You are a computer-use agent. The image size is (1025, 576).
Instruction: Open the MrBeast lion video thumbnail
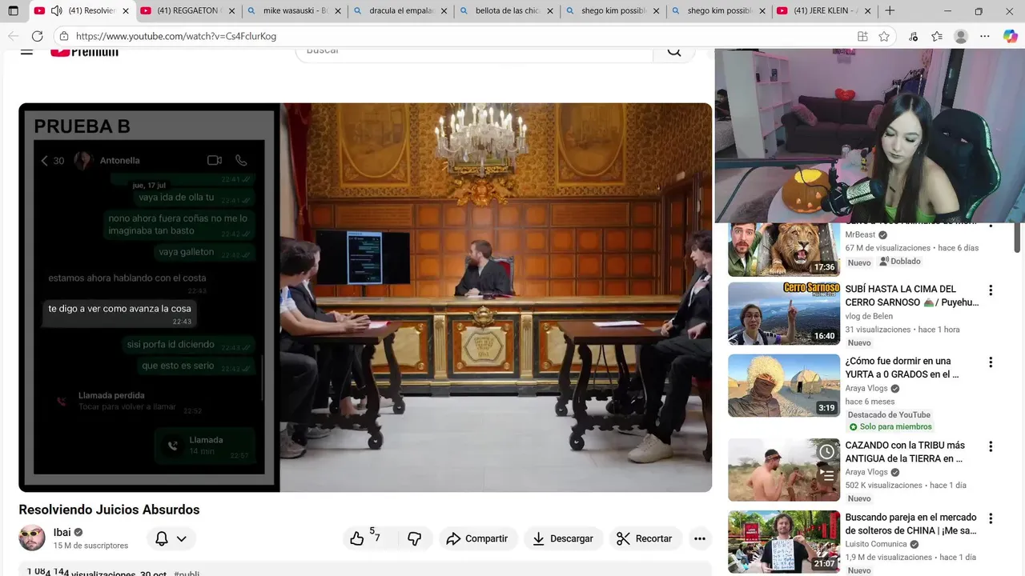tap(784, 249)
